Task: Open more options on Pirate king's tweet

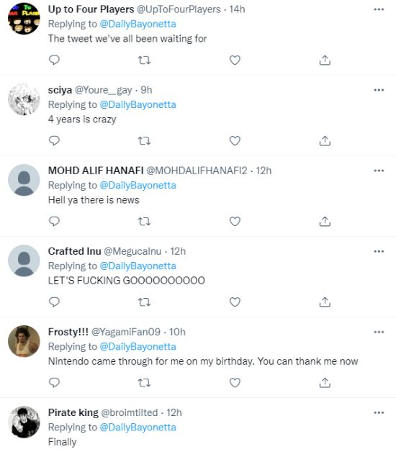Action: [x=379, y=412]
